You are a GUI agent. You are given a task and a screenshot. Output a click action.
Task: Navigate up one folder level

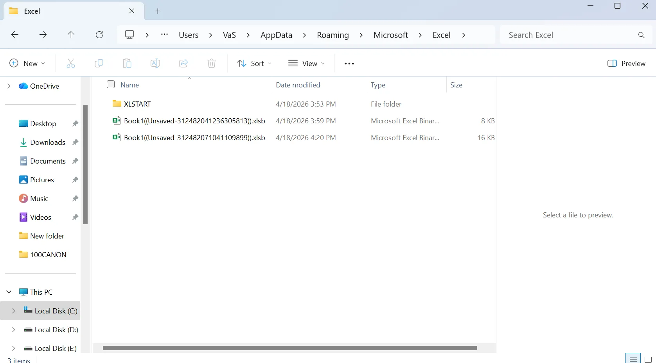[x=71, y=35]
